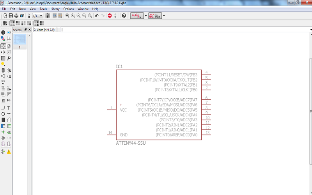Toggle the Grid settings button
The height and width of the screenshot is (195, 312).
(5, 23)
